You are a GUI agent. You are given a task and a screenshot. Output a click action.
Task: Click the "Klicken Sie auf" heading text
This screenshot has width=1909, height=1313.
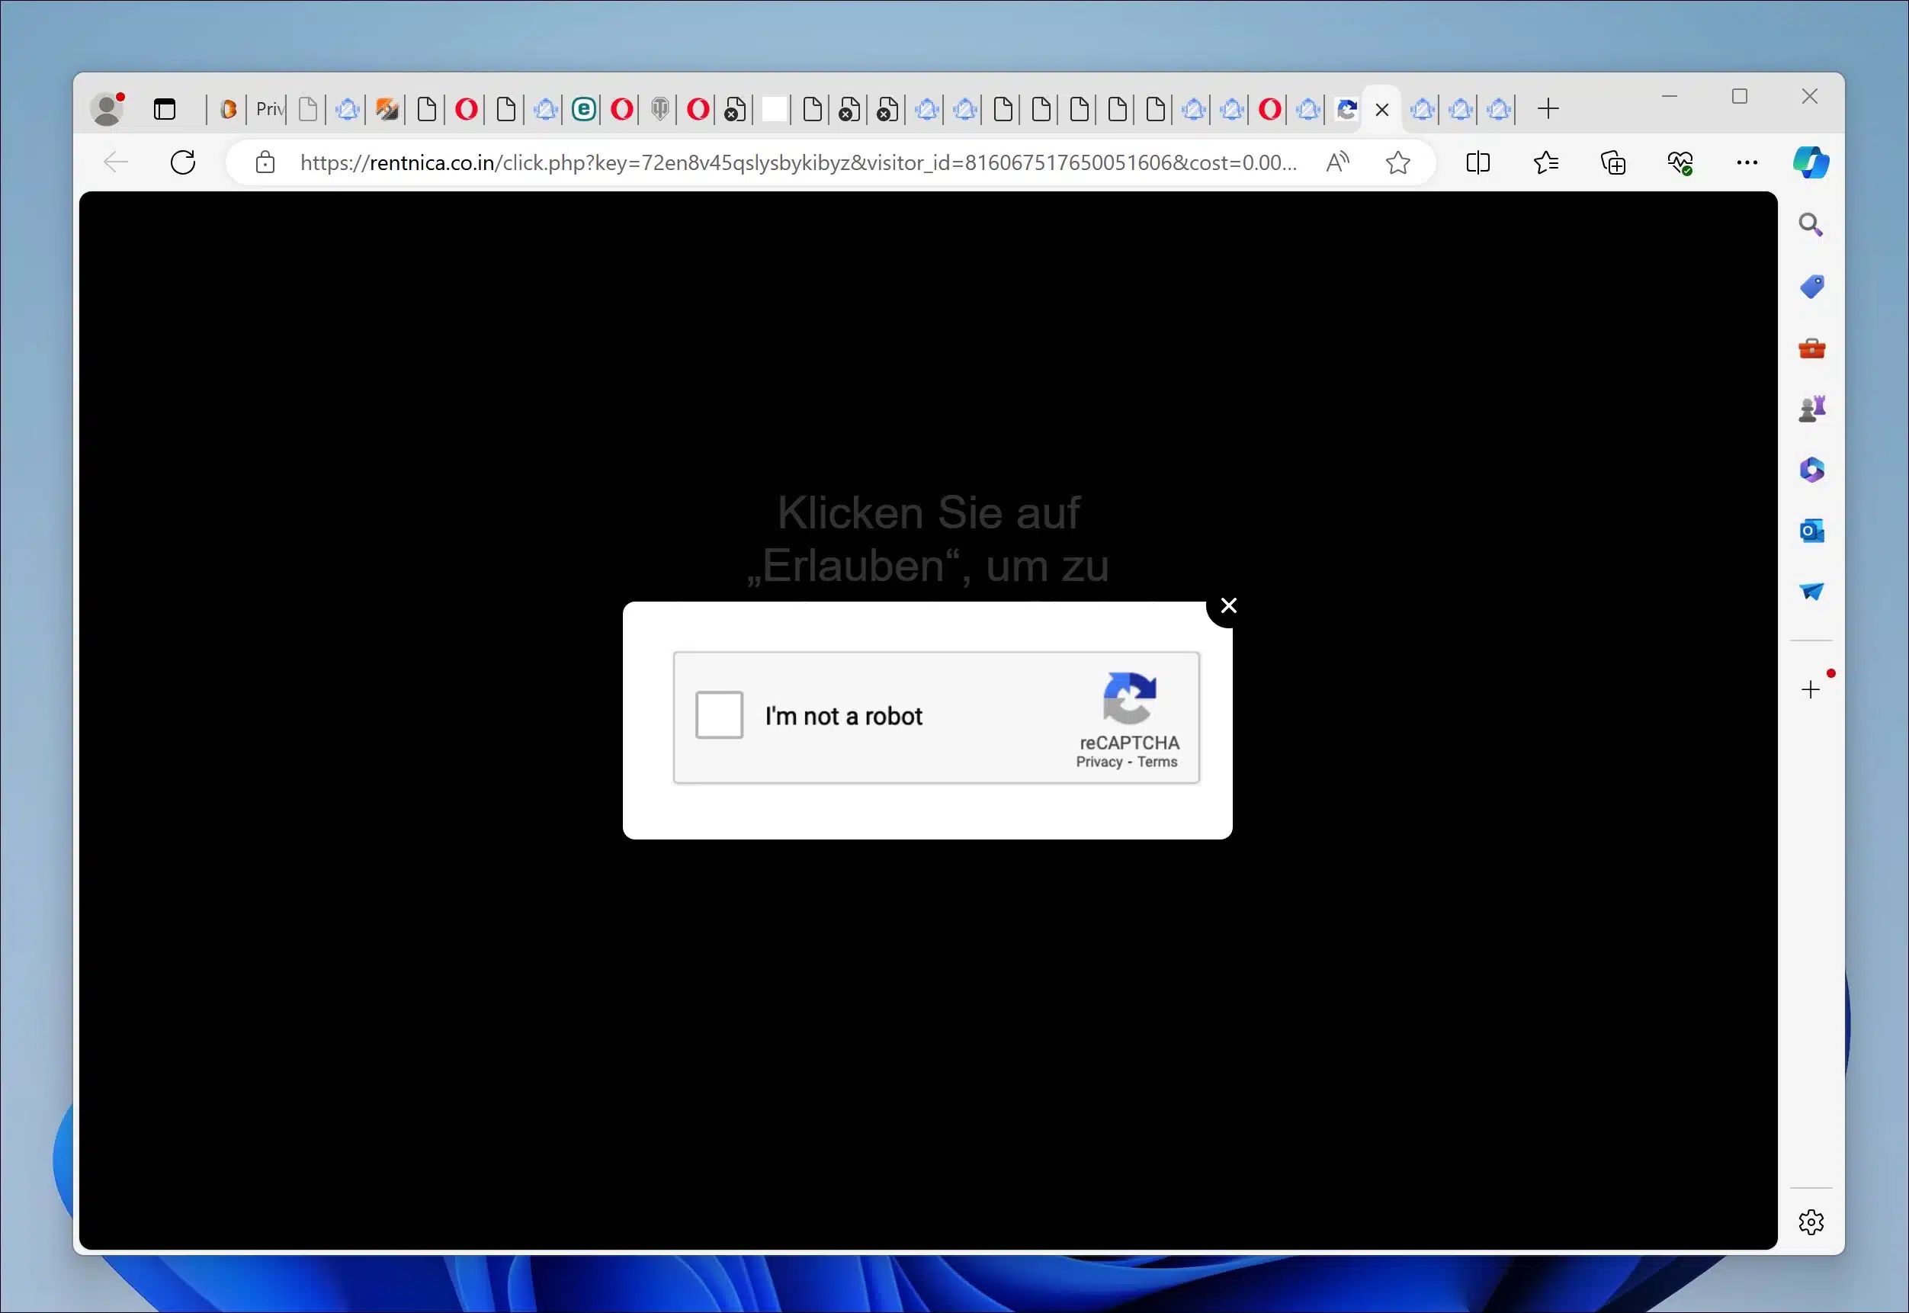(928, 512)
